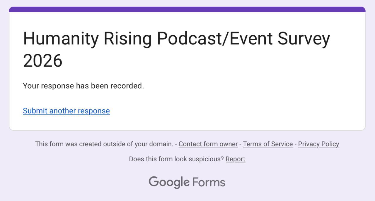
Task: Click the word Rising in the title
Action: 128,39
